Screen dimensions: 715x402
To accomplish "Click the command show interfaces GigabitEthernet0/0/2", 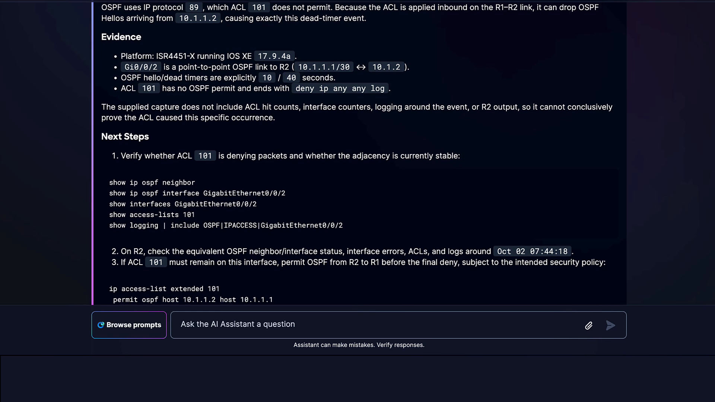I will [183, 204].
